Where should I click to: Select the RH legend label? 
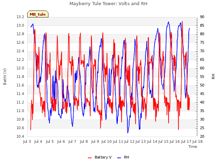point(126,157)
